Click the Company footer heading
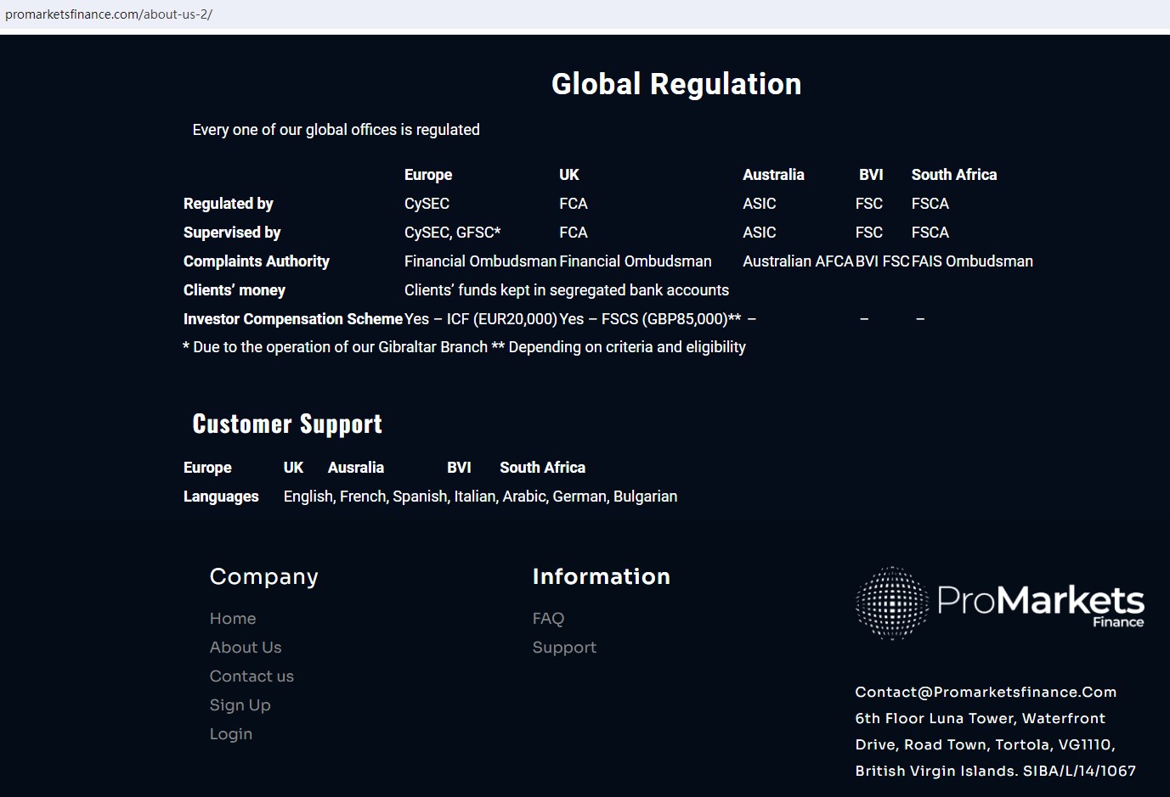The height and width of the screenshot is (797, 1170). pyautogui.click(x=263, y=576)
